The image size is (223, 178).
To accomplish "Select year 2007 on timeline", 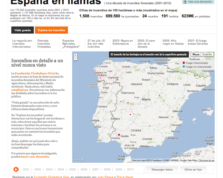I will pyautogui.click(x=96, y=169).
